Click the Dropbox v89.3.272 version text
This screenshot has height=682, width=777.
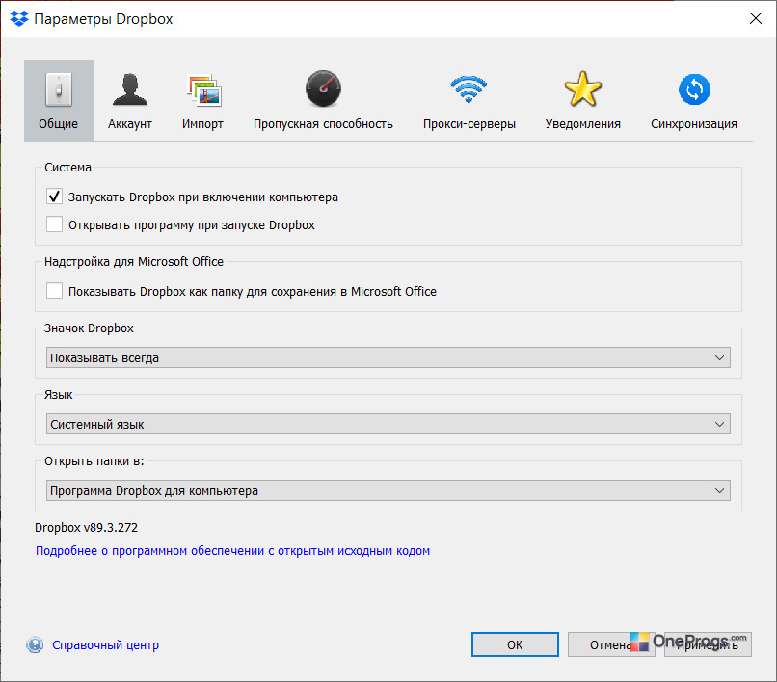[x=86, y=528]
